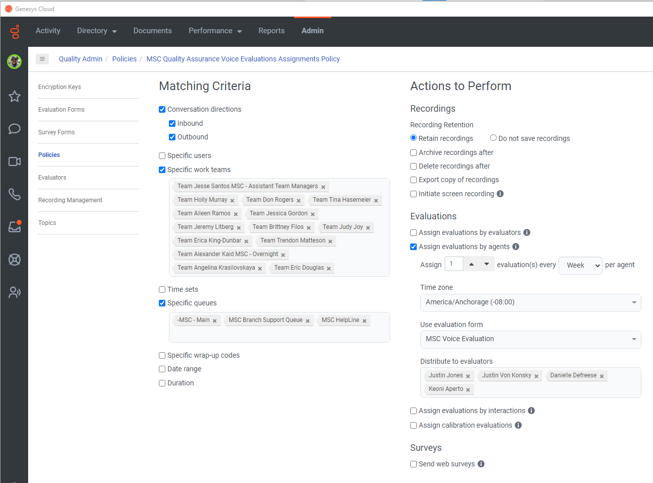653x483 pixels.
Task: Open the Use evaluation form dropdown
Action: pos(530,339)
